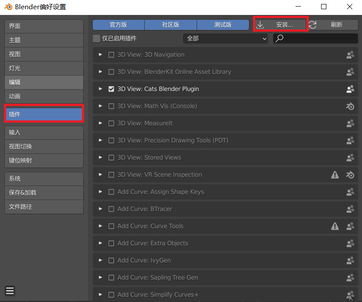Click the 安装... install button

[x=281, y=25]
